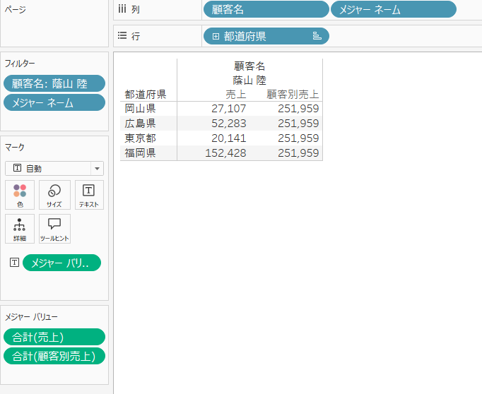Click the 顧客別売上 column header
The width and height of the screenshot is (482, 394).
pos(293,94)
